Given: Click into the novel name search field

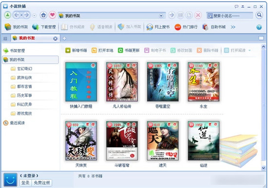Looking at the screenshot, I should pos(230,16).
